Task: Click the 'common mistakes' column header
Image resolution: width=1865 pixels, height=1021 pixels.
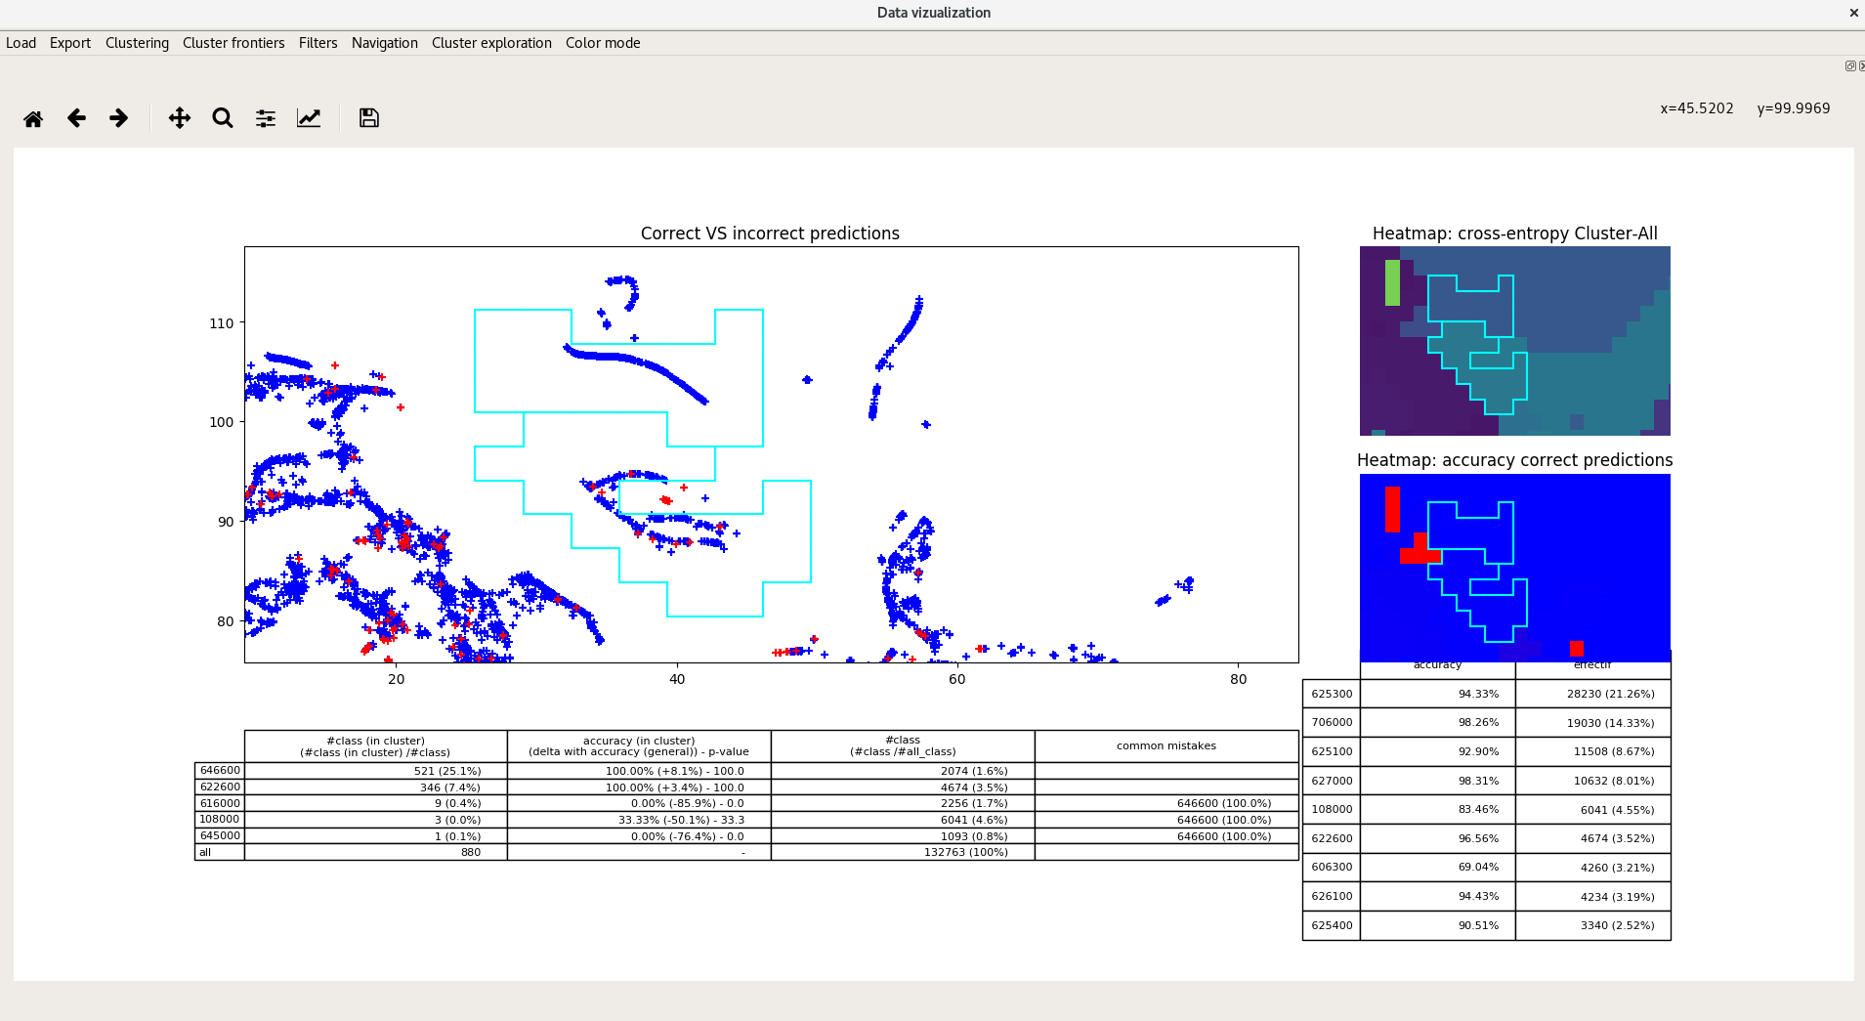Action: point(1166,746)
